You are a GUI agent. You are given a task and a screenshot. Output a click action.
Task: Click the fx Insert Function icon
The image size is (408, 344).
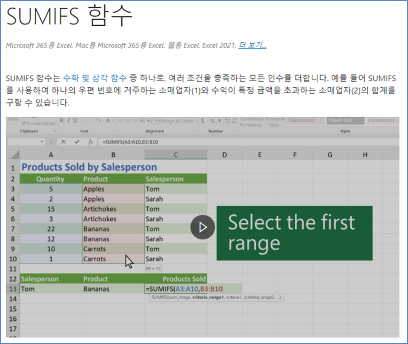pos(90,142)
